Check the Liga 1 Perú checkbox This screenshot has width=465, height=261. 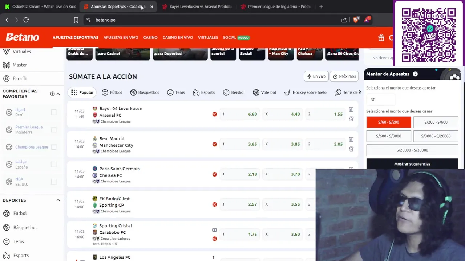54,112
